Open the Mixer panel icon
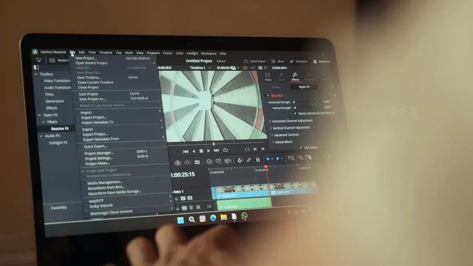Screen dimensions: 473x266 tap(273, 61)
